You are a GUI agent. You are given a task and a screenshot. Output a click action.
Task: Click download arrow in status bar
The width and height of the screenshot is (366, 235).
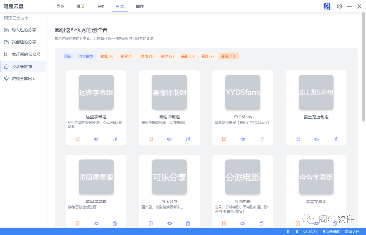pos(297,232)
